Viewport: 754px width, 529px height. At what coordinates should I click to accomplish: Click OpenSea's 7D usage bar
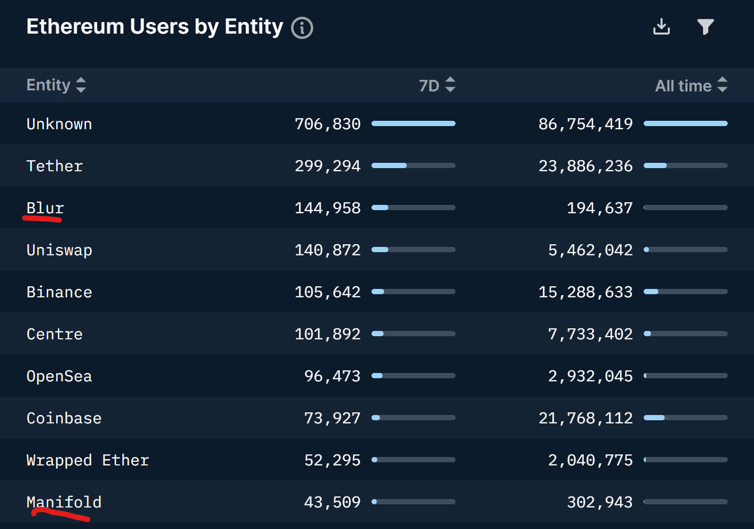click(414, 375)
